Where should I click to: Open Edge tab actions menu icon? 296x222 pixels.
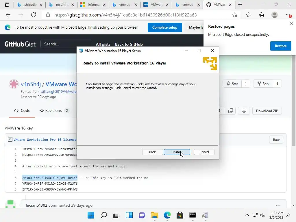(7, 5)
